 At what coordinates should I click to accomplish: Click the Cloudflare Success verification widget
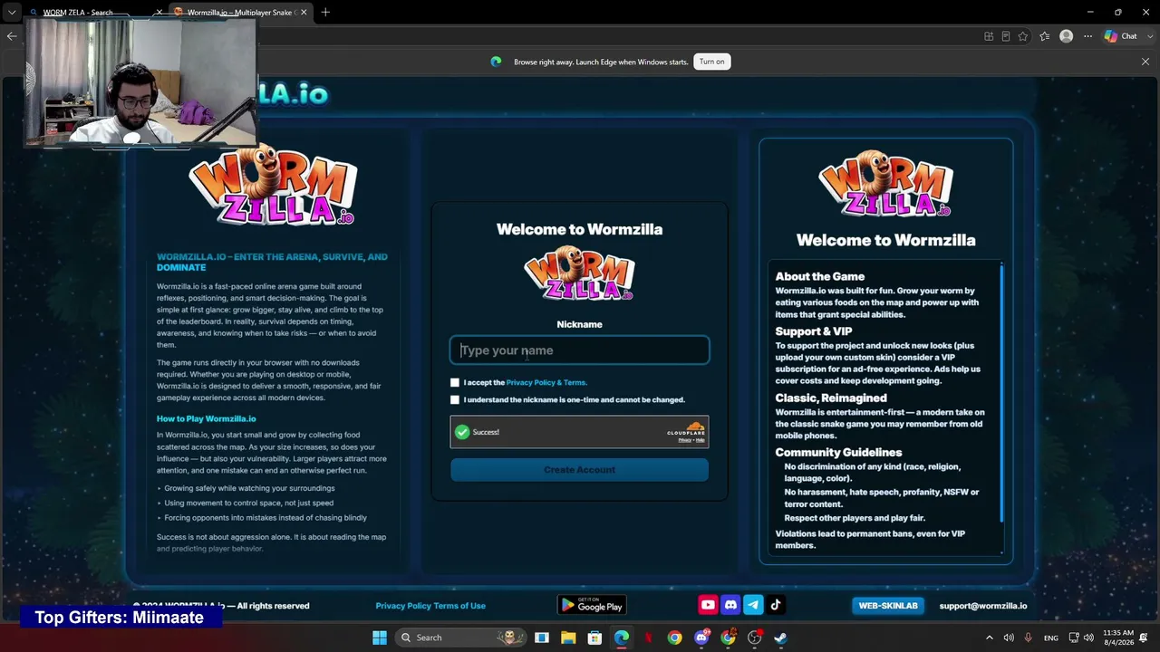point(579,432)
